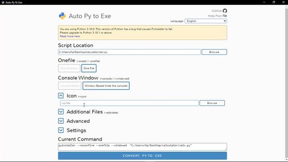Click the Script Location heading
The image size is (288, 162).
click(76, 45)
